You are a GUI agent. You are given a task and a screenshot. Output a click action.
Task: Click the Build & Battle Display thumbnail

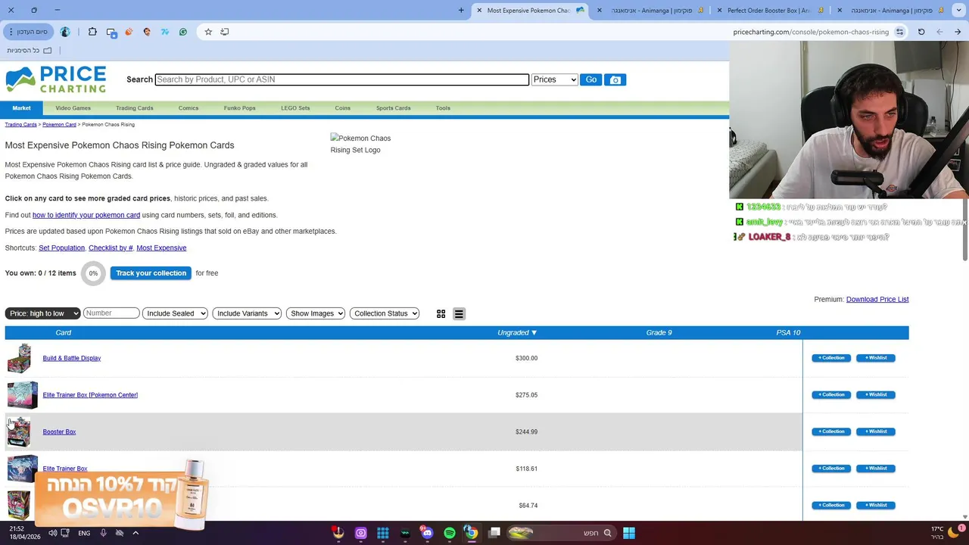pos(19,358)
